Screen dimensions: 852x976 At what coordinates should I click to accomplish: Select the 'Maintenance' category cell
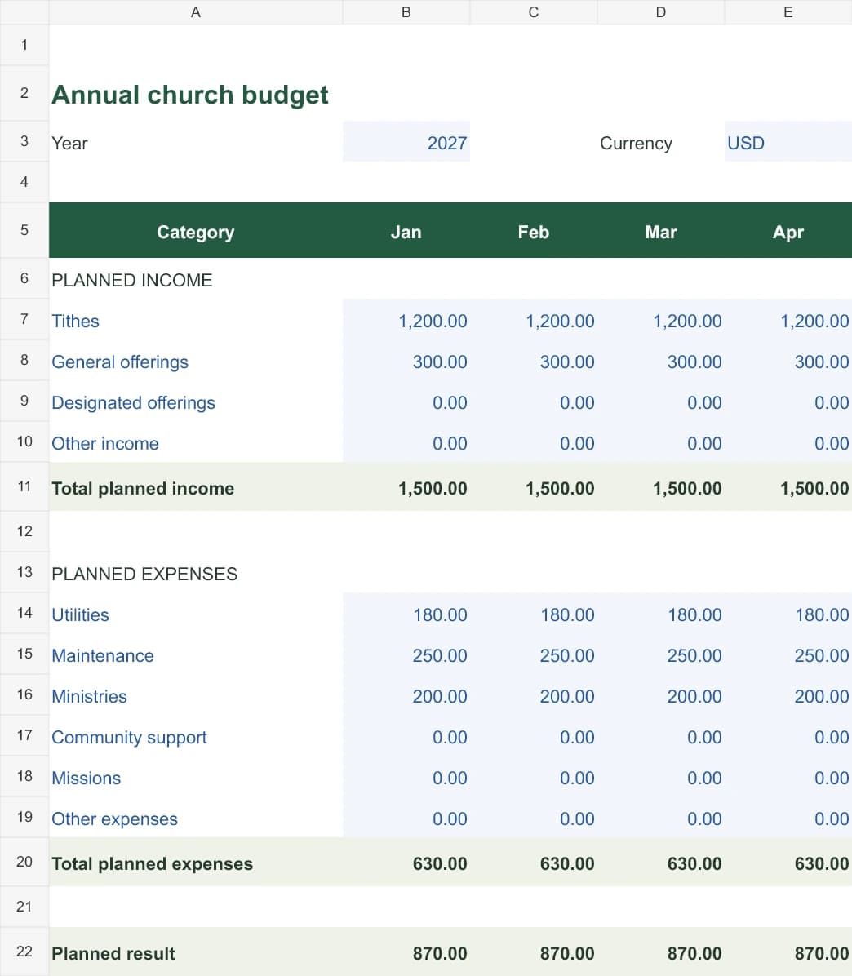195,654
